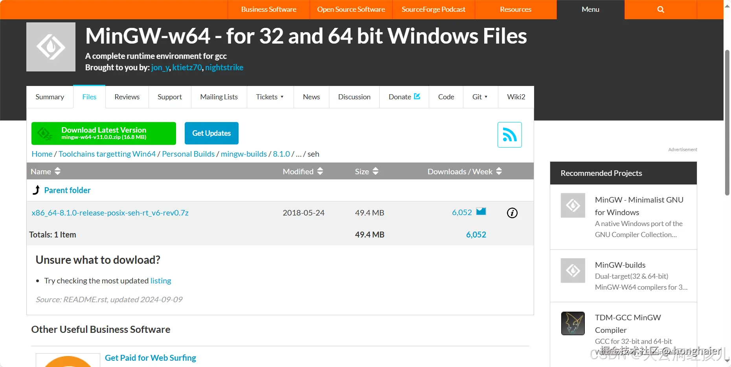
Task: Go to the Parent folder link
Action: point(67,190)
